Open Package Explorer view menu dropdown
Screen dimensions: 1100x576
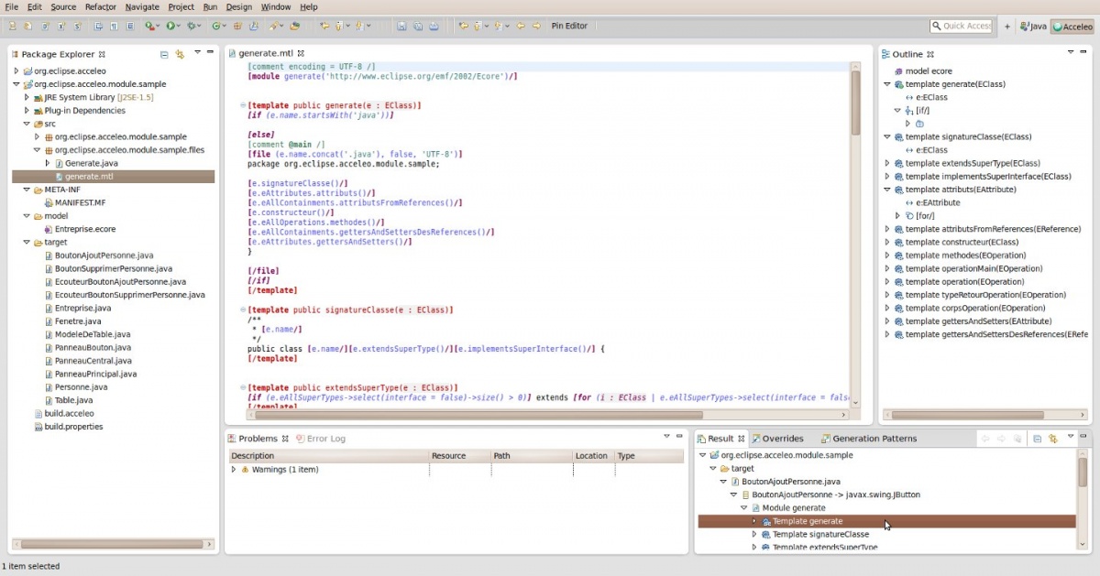click(197, 53)
